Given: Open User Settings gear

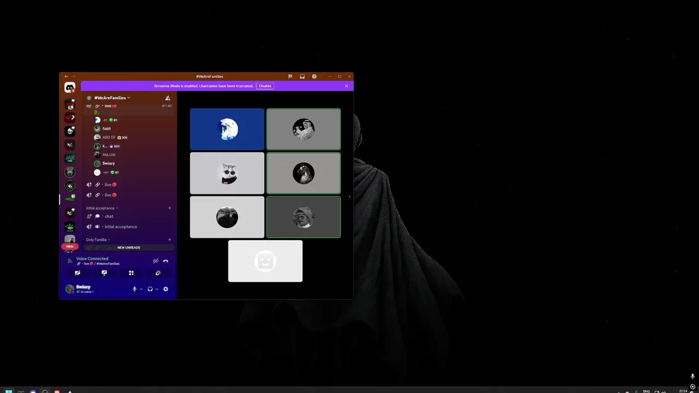Looking at the screenshot, I should pyautogui.click(x=165, y=289).
